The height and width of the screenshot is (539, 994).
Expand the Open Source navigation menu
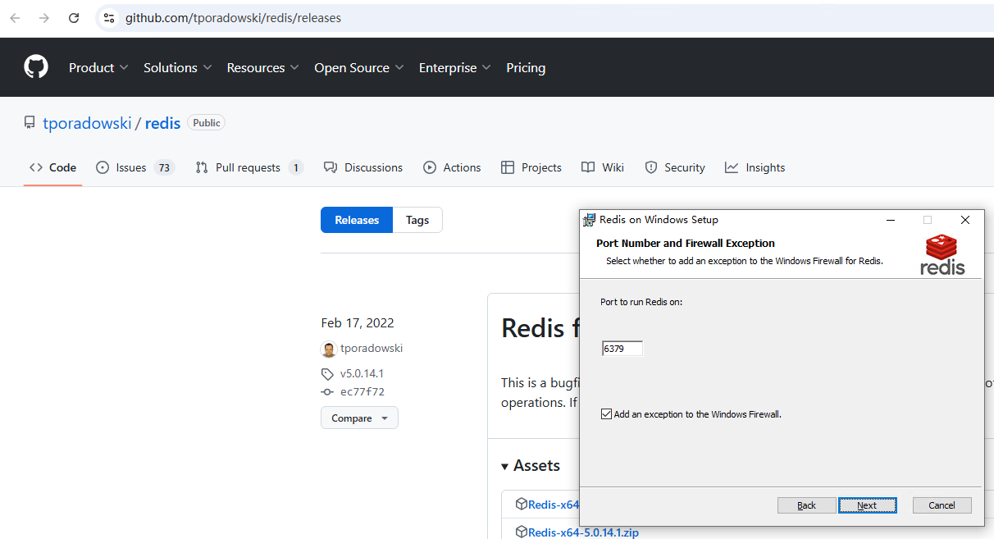[x=358, y=68]
